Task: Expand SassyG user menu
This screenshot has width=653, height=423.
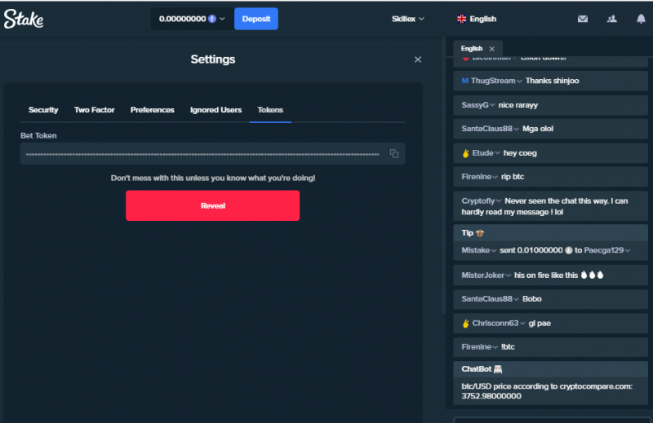Action: (x=492, y=105)
